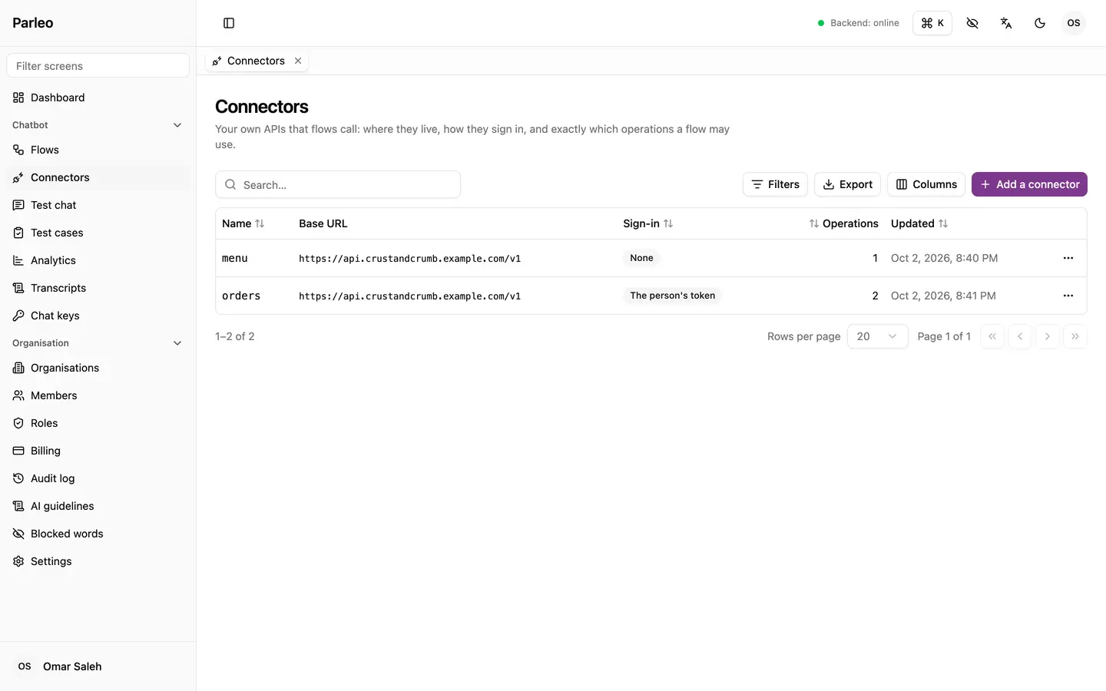The height and width of the screenshot is (691, 1106).
Task: Collapse the Organisation section
Action: (x=98, y=343)
